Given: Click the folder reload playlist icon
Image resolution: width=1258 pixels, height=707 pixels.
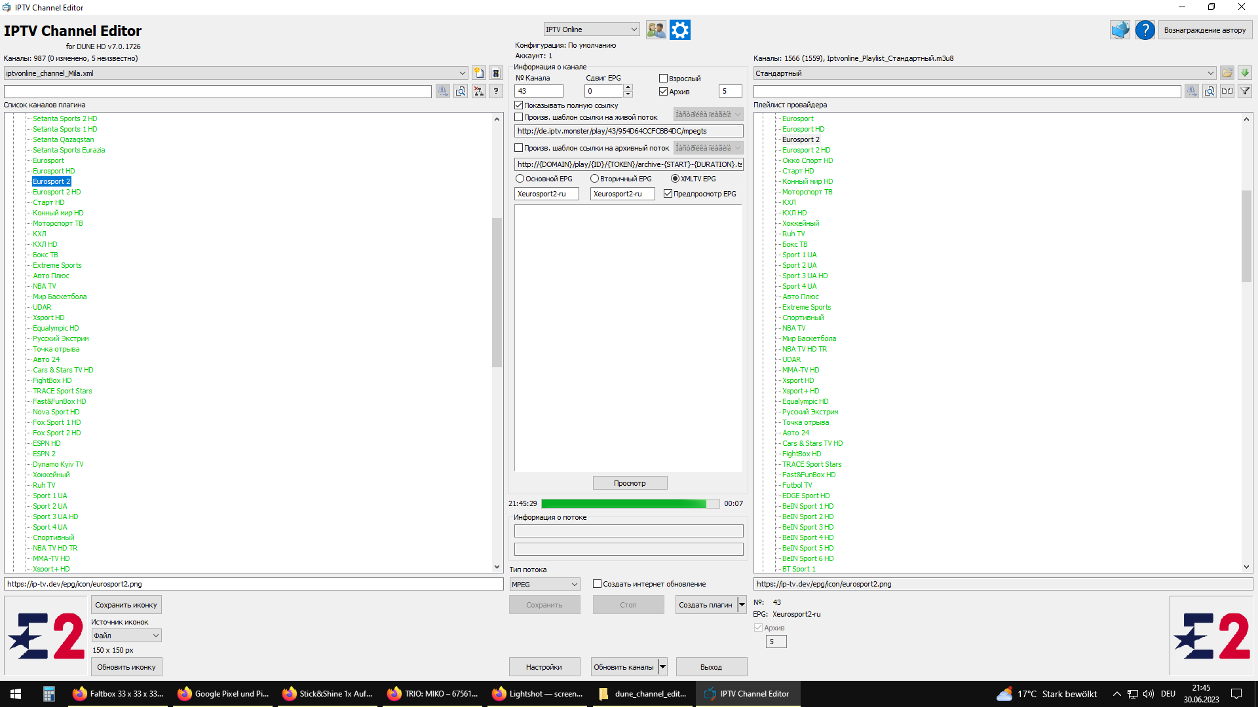Looking at the screenshot, I should point(1227,73).
